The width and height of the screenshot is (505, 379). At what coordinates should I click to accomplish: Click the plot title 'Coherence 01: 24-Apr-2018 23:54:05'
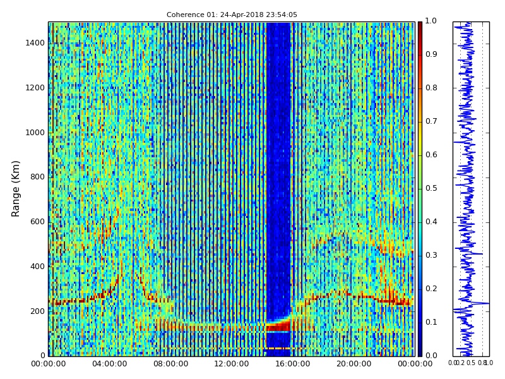(x=232, y=15)
